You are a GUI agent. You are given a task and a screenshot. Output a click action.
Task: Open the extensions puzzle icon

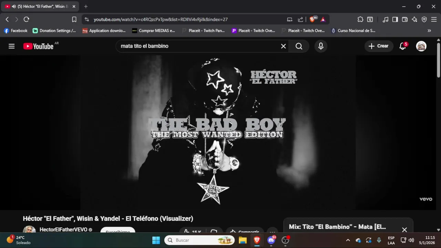point(360,20)
